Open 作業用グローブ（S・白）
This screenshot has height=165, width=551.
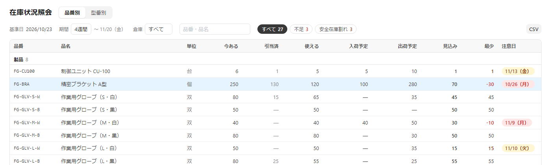(90, 97)
